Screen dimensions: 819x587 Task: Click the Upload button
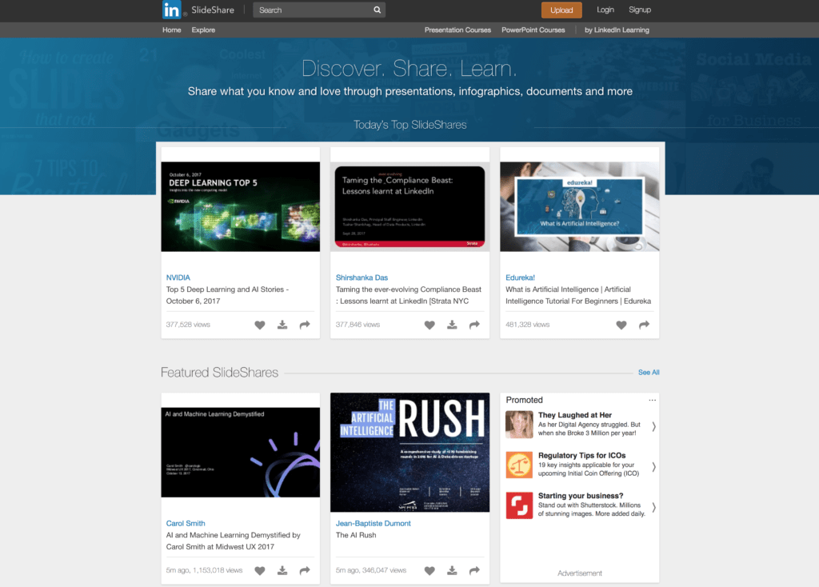[561, 10]
